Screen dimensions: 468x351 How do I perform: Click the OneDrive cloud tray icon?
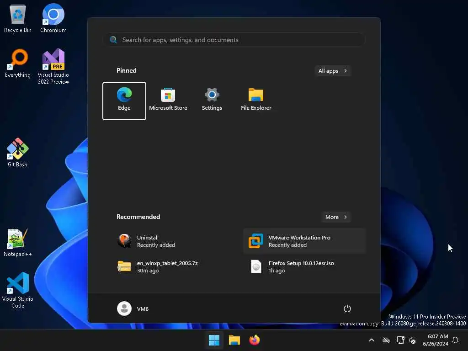click(386, 340)
